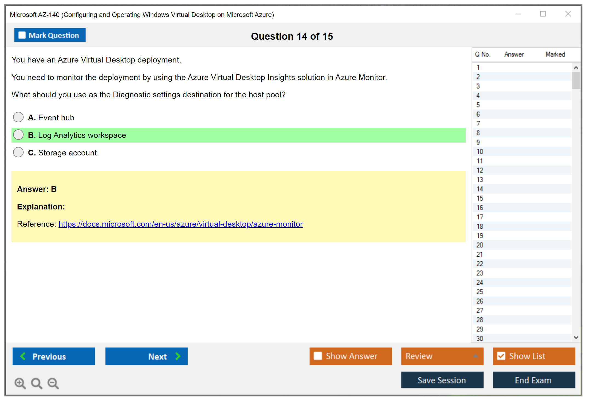Image resolution: width=589 pixels, height=403 pixels.
Task: Click the zoom out magnifier icon
Action: point(53,383)
